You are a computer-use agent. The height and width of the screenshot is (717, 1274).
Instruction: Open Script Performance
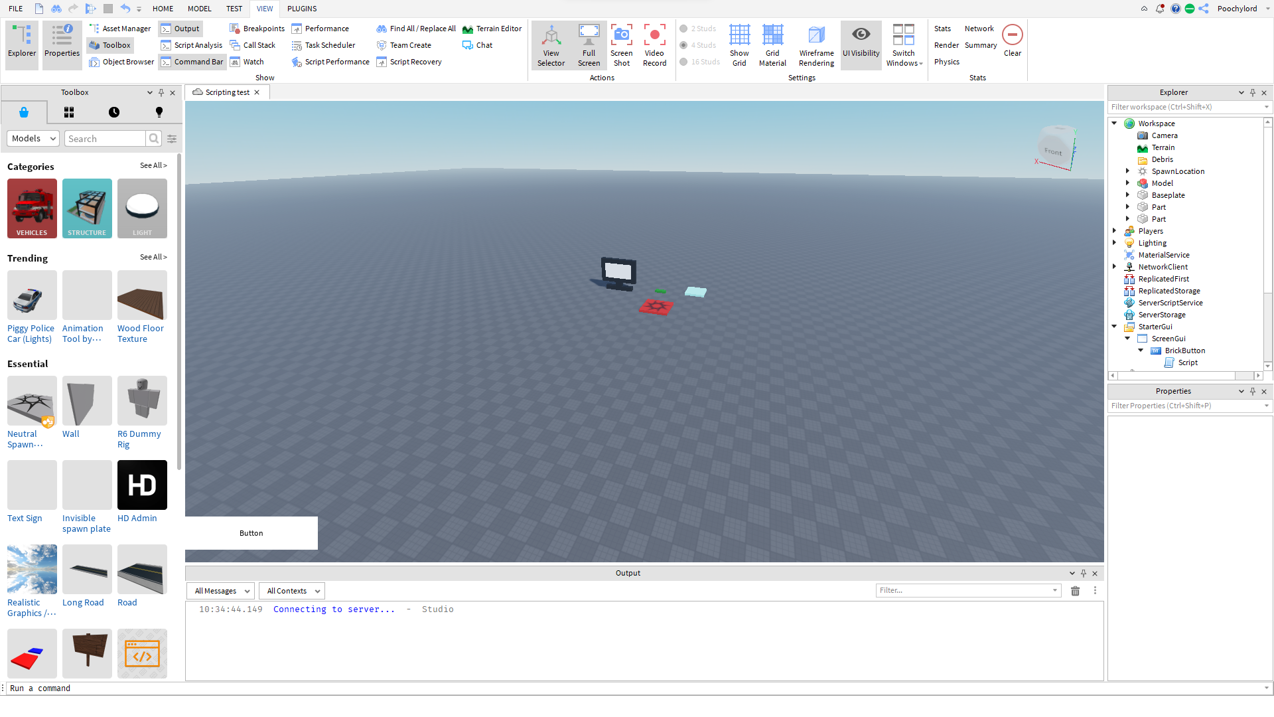(x=330, y=62)
